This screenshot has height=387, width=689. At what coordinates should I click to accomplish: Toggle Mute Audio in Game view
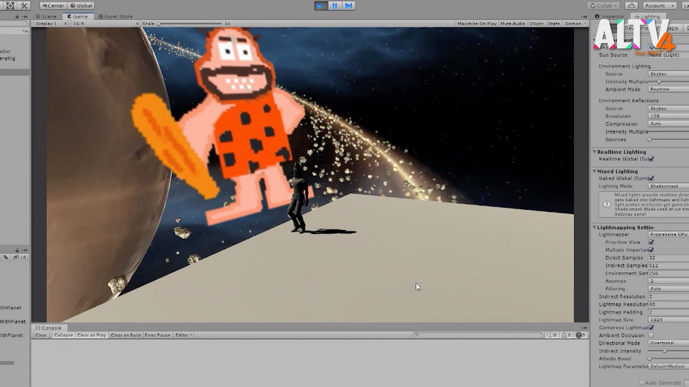point(512,24)
